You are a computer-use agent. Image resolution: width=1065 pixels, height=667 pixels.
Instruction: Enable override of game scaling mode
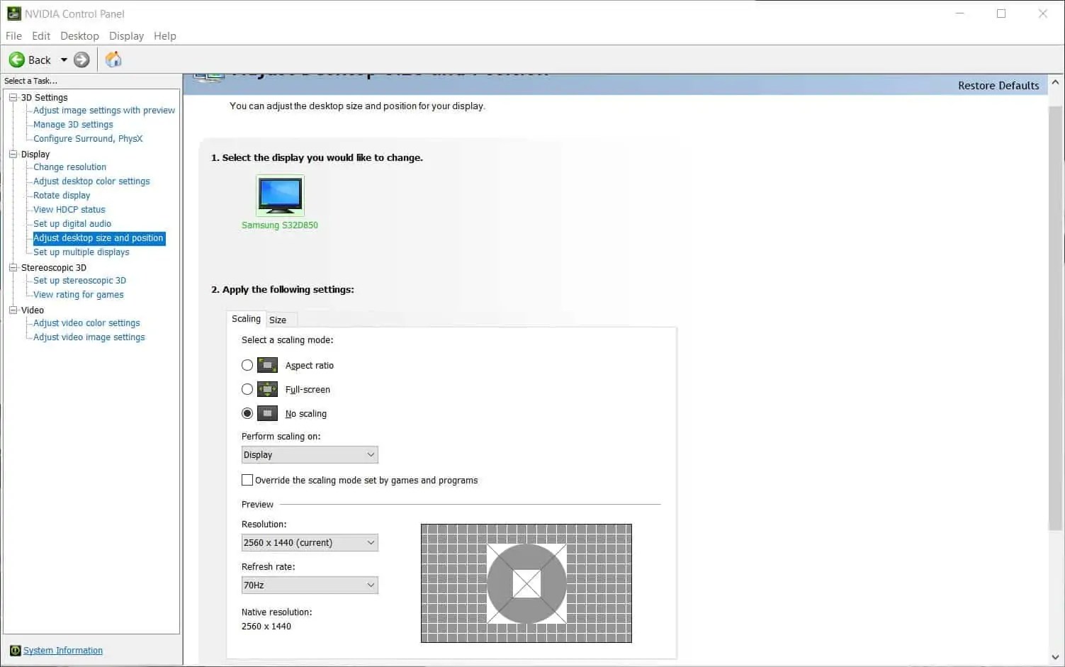[247, 480]
